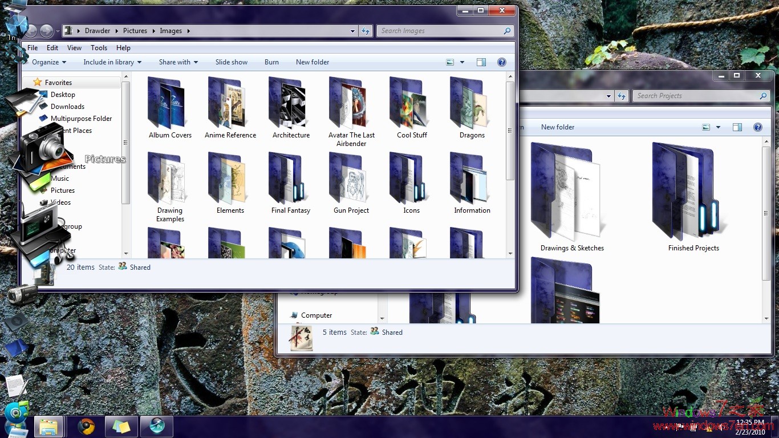Open the change-your-view dropdown arrow
Image resolution: width=779 pixels, height=438 pixels.
(462, 62)
